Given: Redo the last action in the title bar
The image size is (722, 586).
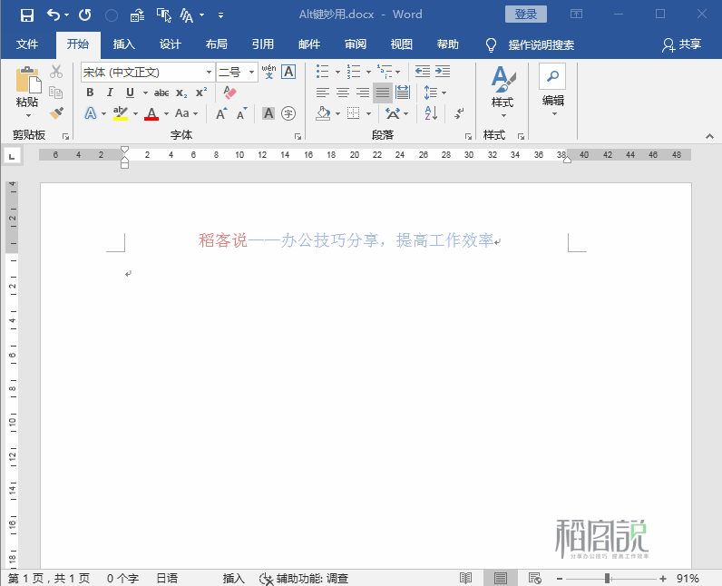Looking at the screenshot, I should coord(84,15).
